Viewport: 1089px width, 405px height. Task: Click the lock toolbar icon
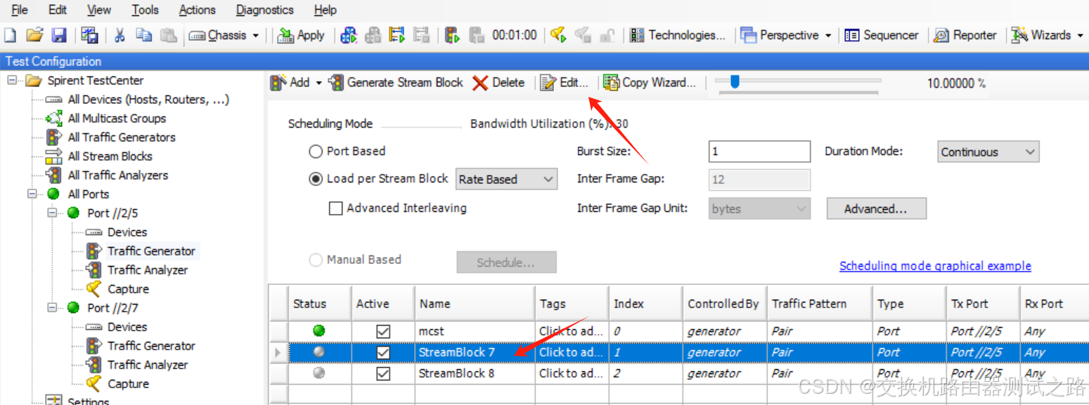tap(606, 35)
